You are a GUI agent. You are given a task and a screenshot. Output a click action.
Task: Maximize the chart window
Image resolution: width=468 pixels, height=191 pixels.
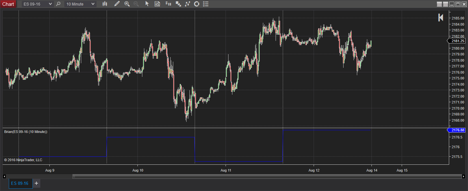[458, 4]
